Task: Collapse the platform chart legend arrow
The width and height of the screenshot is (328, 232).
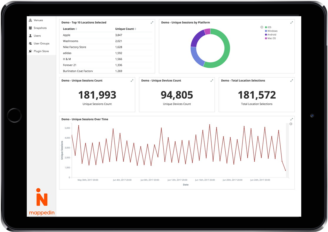Action: click(x=262, y=27)
